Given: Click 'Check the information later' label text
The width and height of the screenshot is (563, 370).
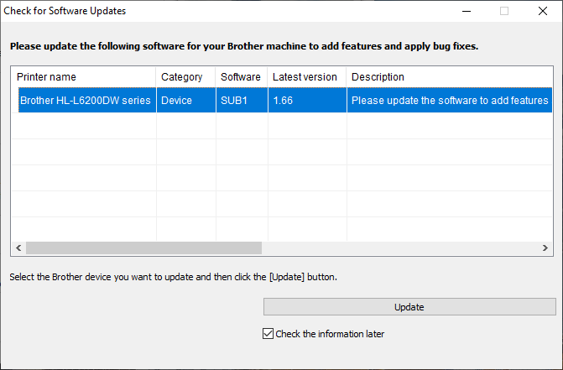Looking at the screenshot, I should point(330,334).
